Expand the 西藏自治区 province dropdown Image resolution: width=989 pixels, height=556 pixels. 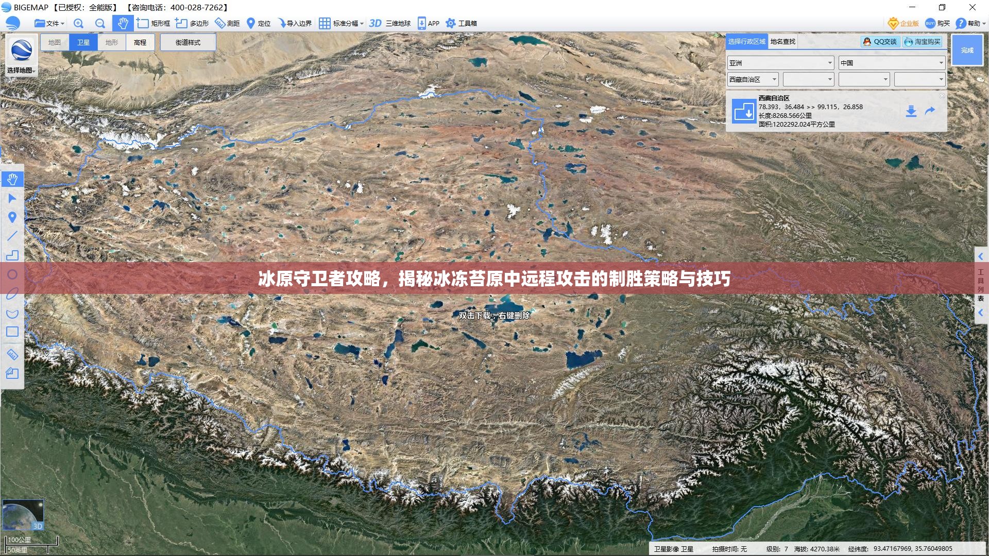click(753, 79)
